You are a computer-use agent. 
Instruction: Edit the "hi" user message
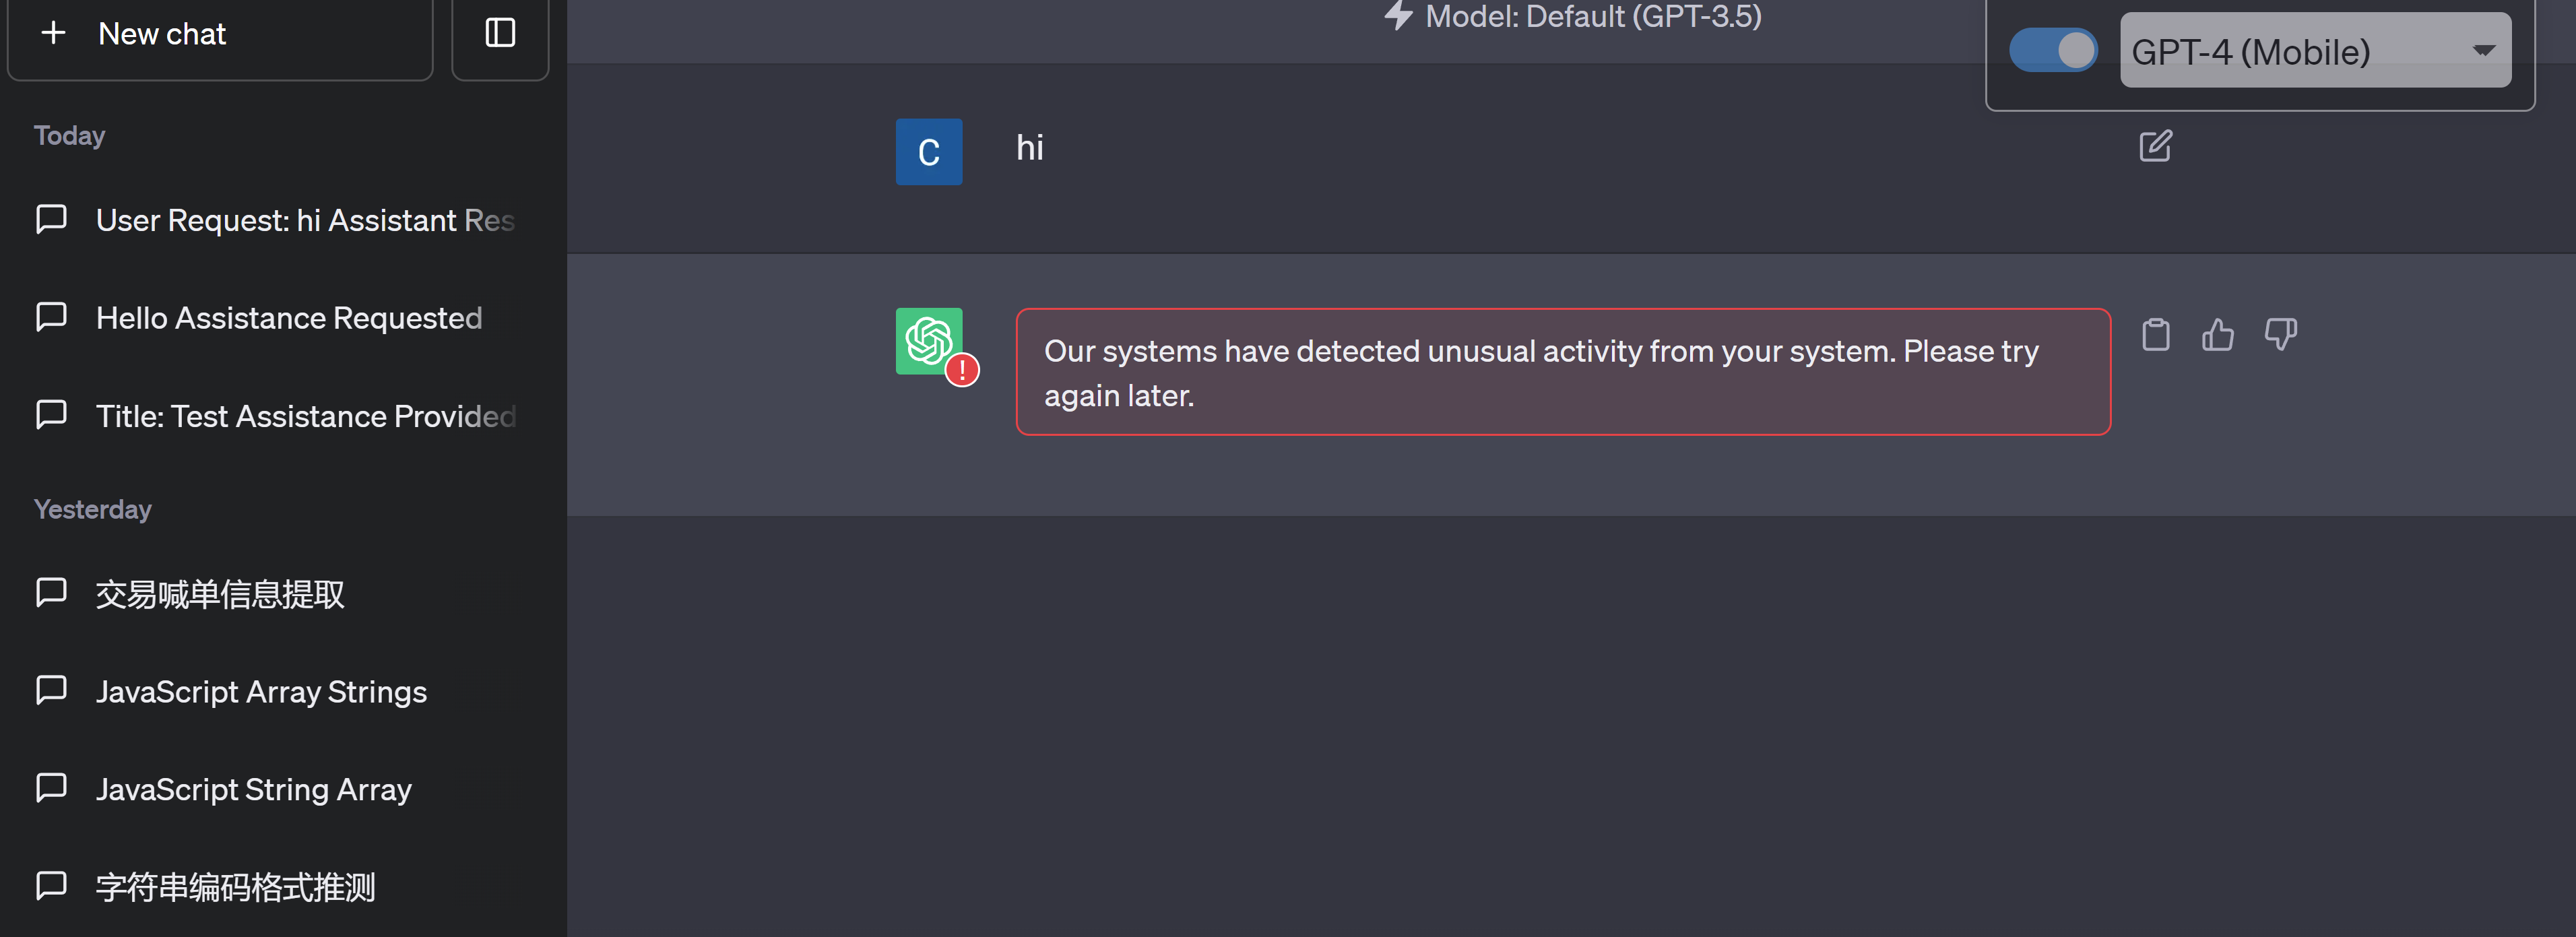(2155, 146)
